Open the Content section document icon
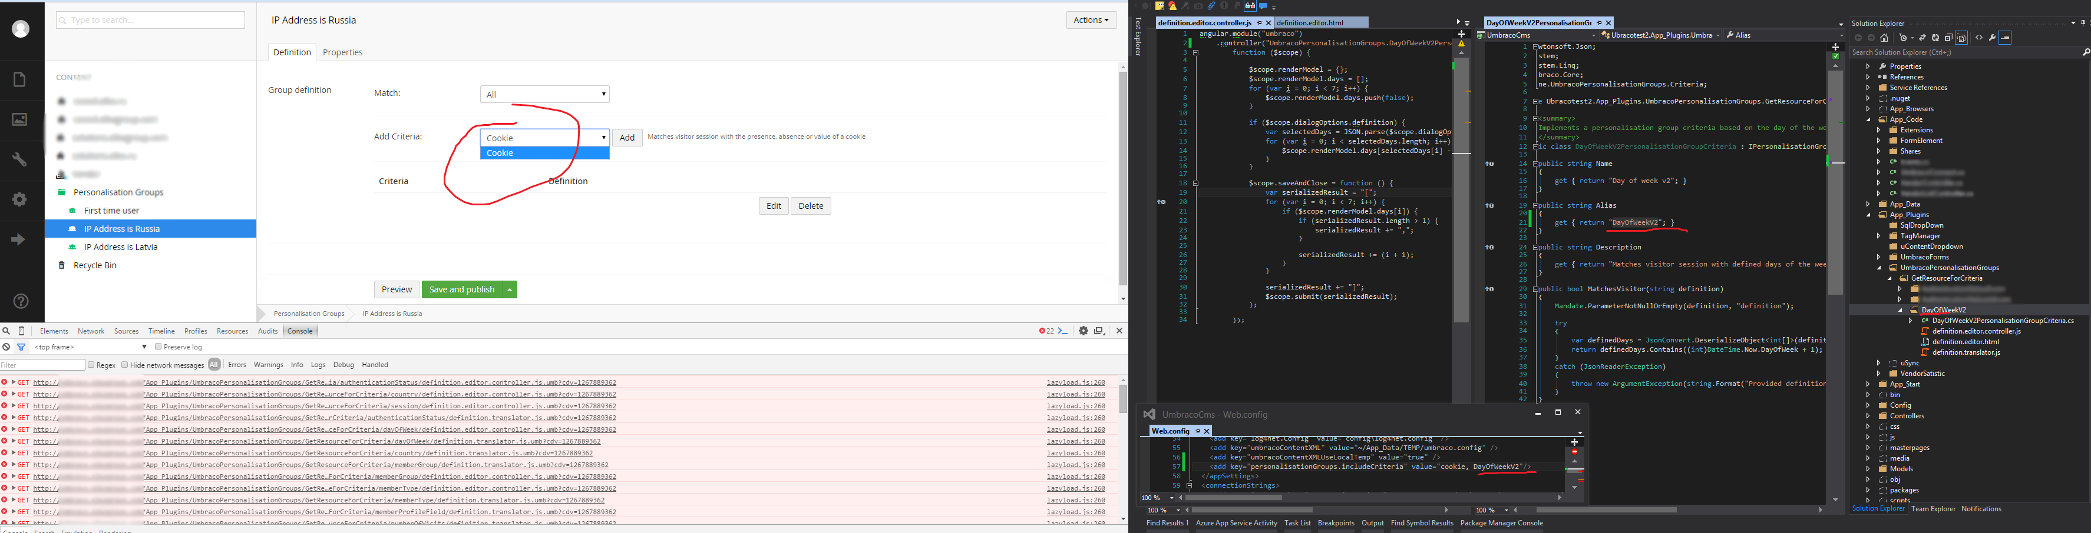This screenshot has height=533, width=2091. (x=19, y=79)
